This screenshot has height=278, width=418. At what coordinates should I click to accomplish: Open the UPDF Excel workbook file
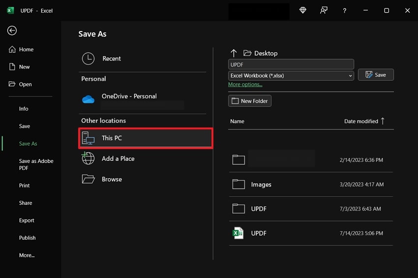pyautogui.click(x=258, y=233)
